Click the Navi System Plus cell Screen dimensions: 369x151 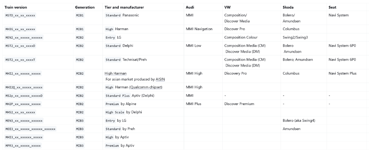pos(342,73)
